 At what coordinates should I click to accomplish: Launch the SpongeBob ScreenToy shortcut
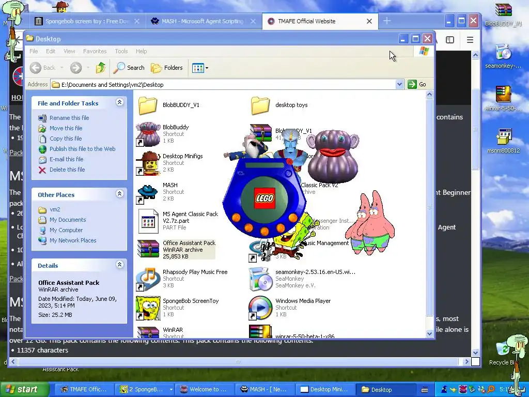tap(148, 308)
